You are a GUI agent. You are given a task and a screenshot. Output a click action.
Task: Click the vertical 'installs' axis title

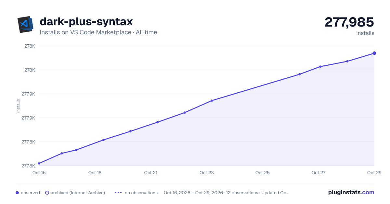pyautogui.click(x=18, y=106)
